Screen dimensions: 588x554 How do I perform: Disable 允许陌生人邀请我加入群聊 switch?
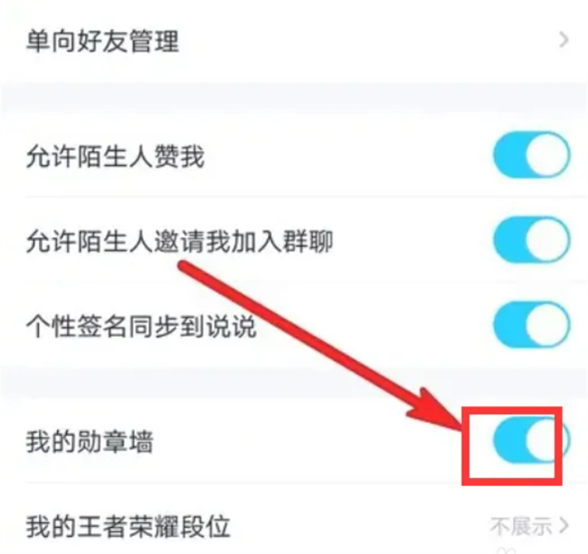(x=531, y=240)
